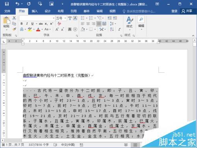197x148 pixels.
Task: Apply numbered list
Action: point(91,18)
